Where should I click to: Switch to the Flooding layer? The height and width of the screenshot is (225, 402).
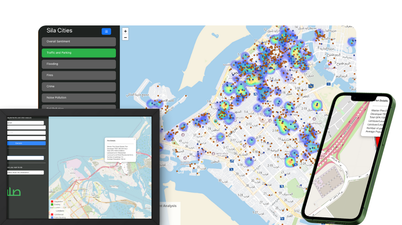79,64
